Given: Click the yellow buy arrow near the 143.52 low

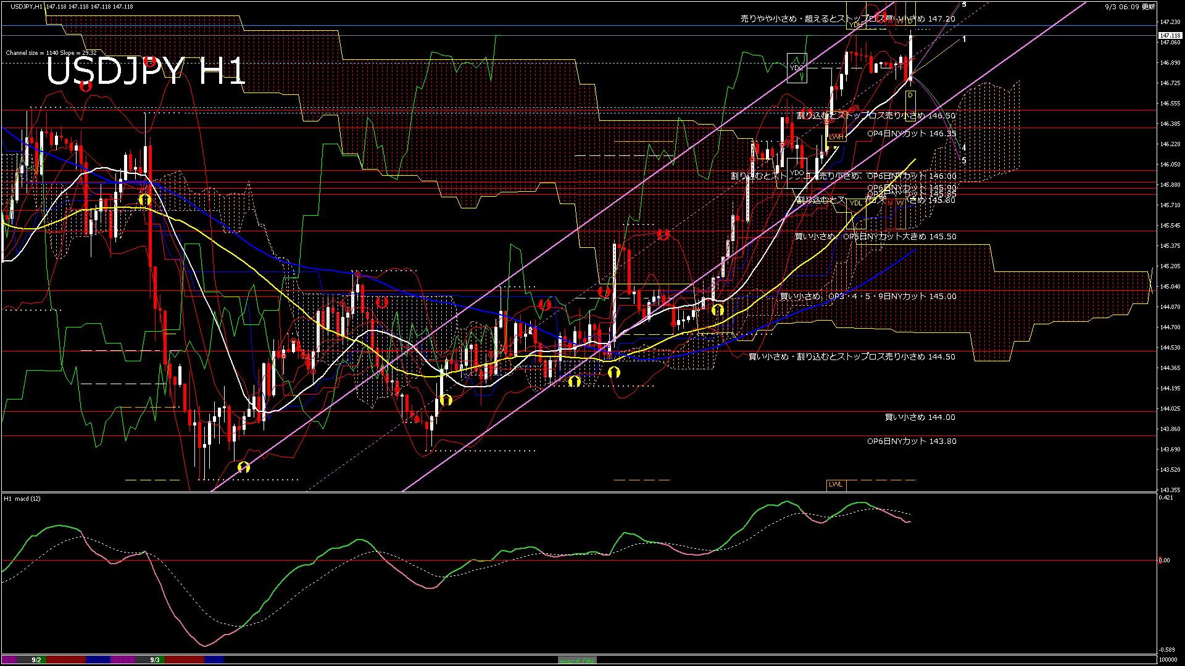Looking at the screenshot, I should (243, 467).
